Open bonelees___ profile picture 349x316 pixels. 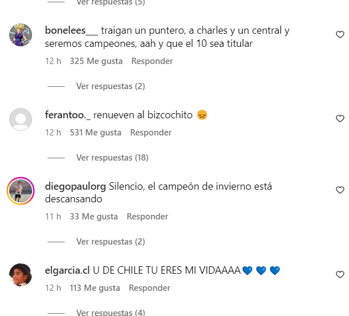tap(21, 35)
